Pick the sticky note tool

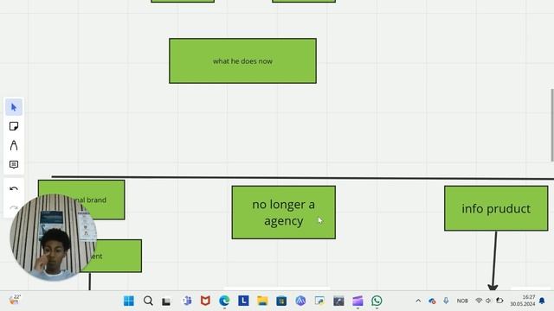pos(14,126)
